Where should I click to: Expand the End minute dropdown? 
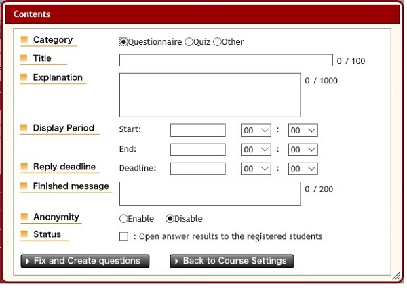303,150
